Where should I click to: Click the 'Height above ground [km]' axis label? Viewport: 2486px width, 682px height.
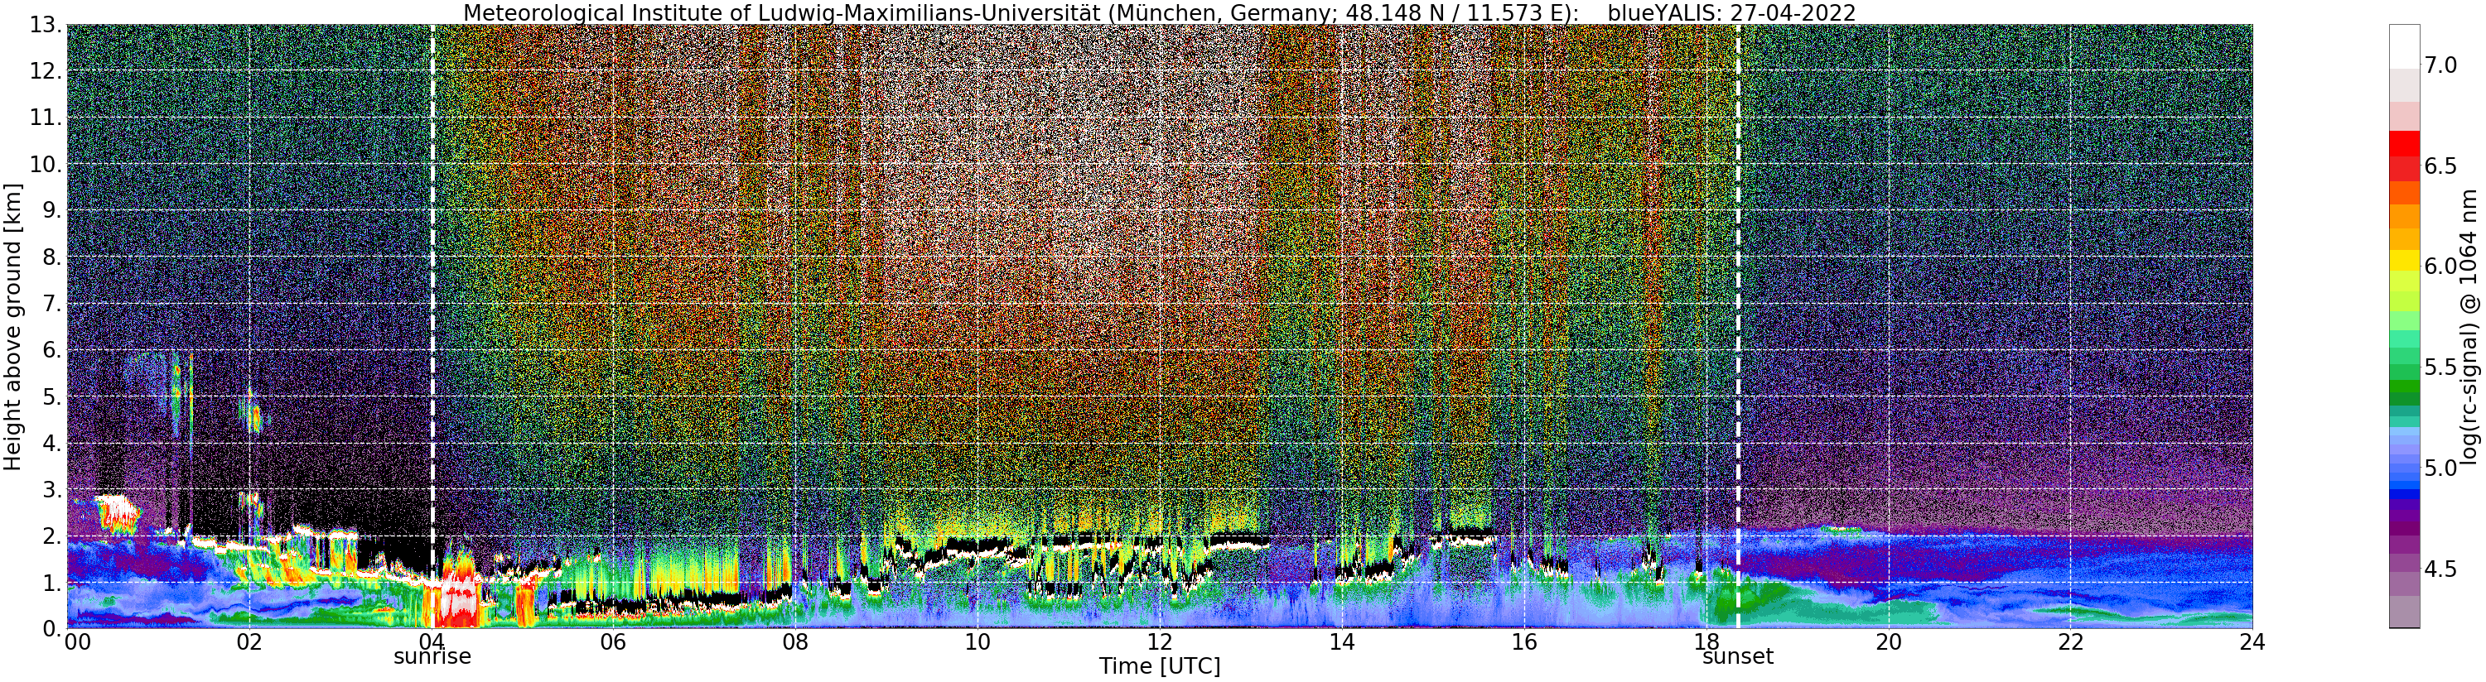[x=12, y=326]
